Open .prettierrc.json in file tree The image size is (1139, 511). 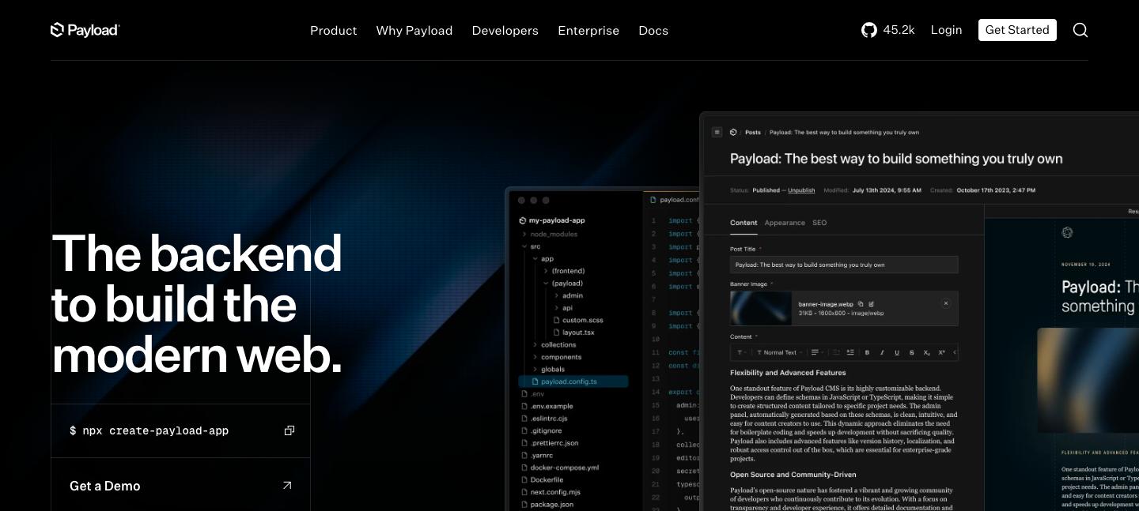coord(554,443)
